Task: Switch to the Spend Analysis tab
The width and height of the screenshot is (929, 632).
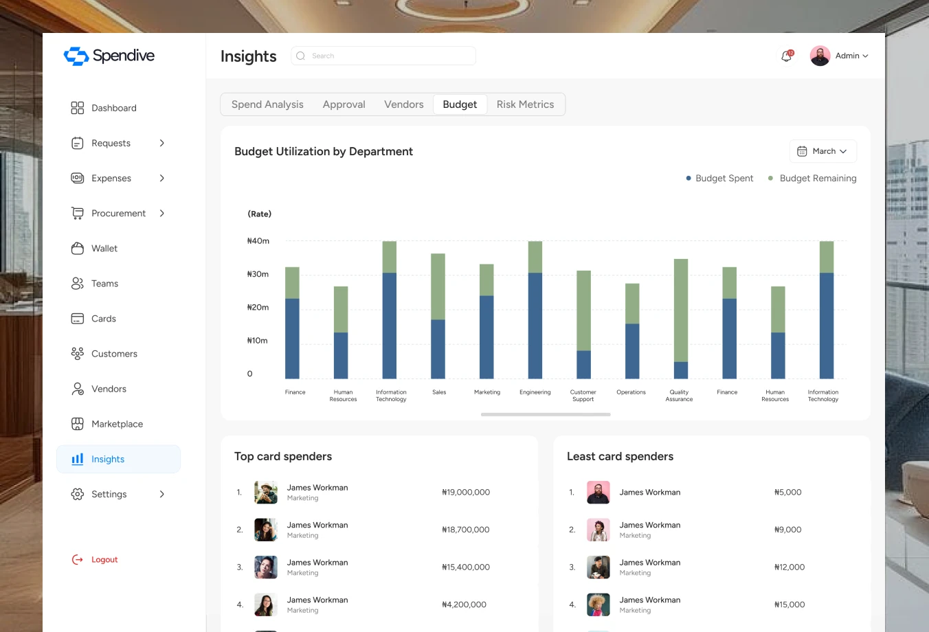Action: pos(267,104)
